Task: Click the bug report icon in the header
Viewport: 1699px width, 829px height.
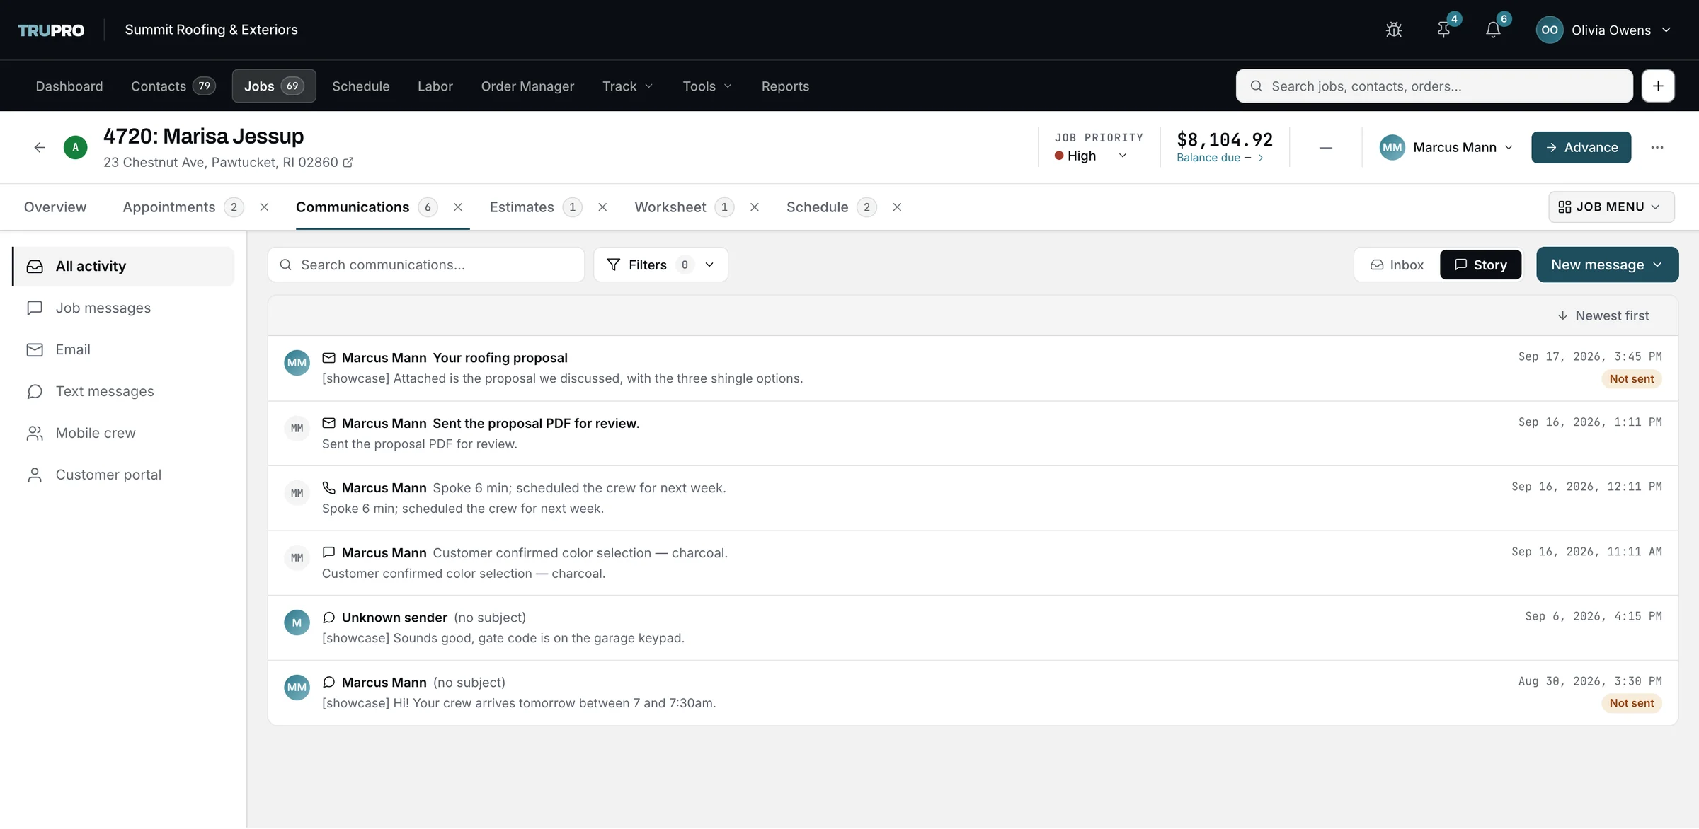Action: [1393, 30]
